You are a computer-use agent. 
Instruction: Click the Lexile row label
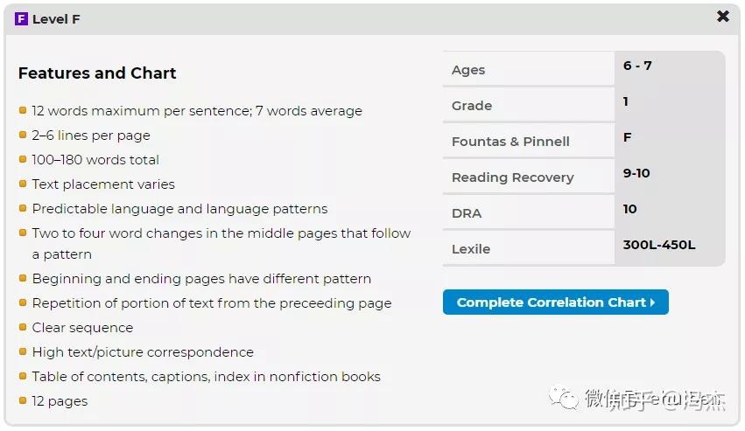coord(471,249)
